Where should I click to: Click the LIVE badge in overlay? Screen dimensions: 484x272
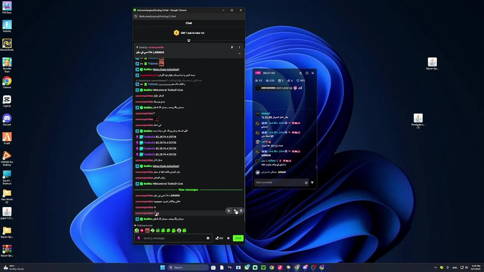[258, 73]
